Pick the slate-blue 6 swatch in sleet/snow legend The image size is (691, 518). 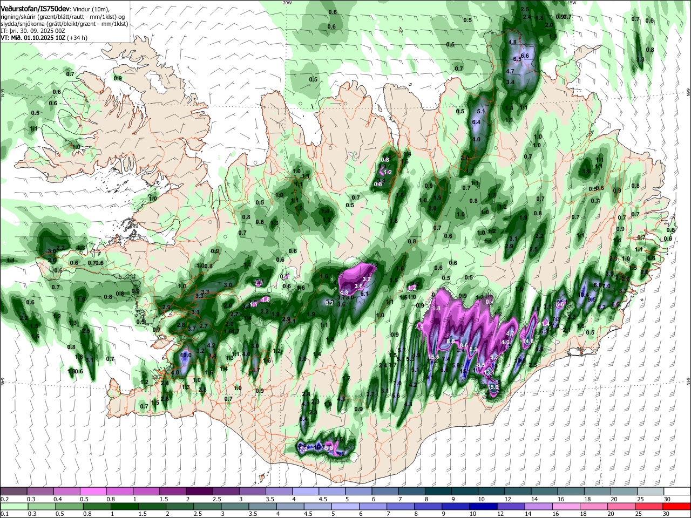pos(384,492)
